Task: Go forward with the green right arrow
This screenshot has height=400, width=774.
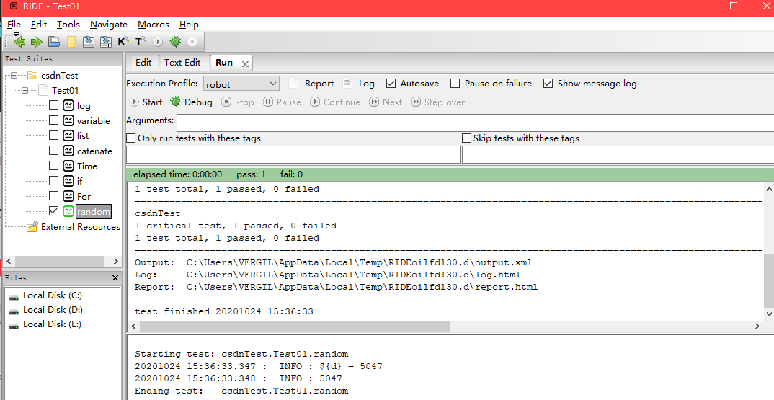Action: (x=37, y=42)
